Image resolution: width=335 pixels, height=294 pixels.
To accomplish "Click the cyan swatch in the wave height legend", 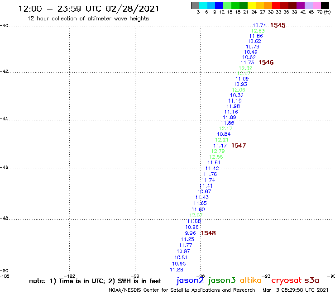I will click(203, 5).
